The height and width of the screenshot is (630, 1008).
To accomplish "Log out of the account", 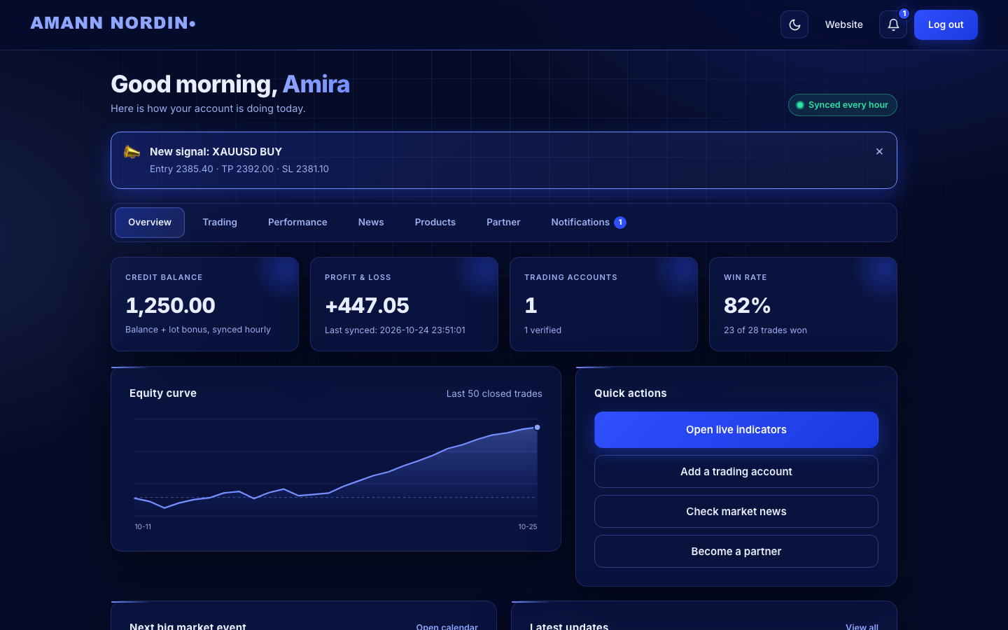I will pos(946,24).
